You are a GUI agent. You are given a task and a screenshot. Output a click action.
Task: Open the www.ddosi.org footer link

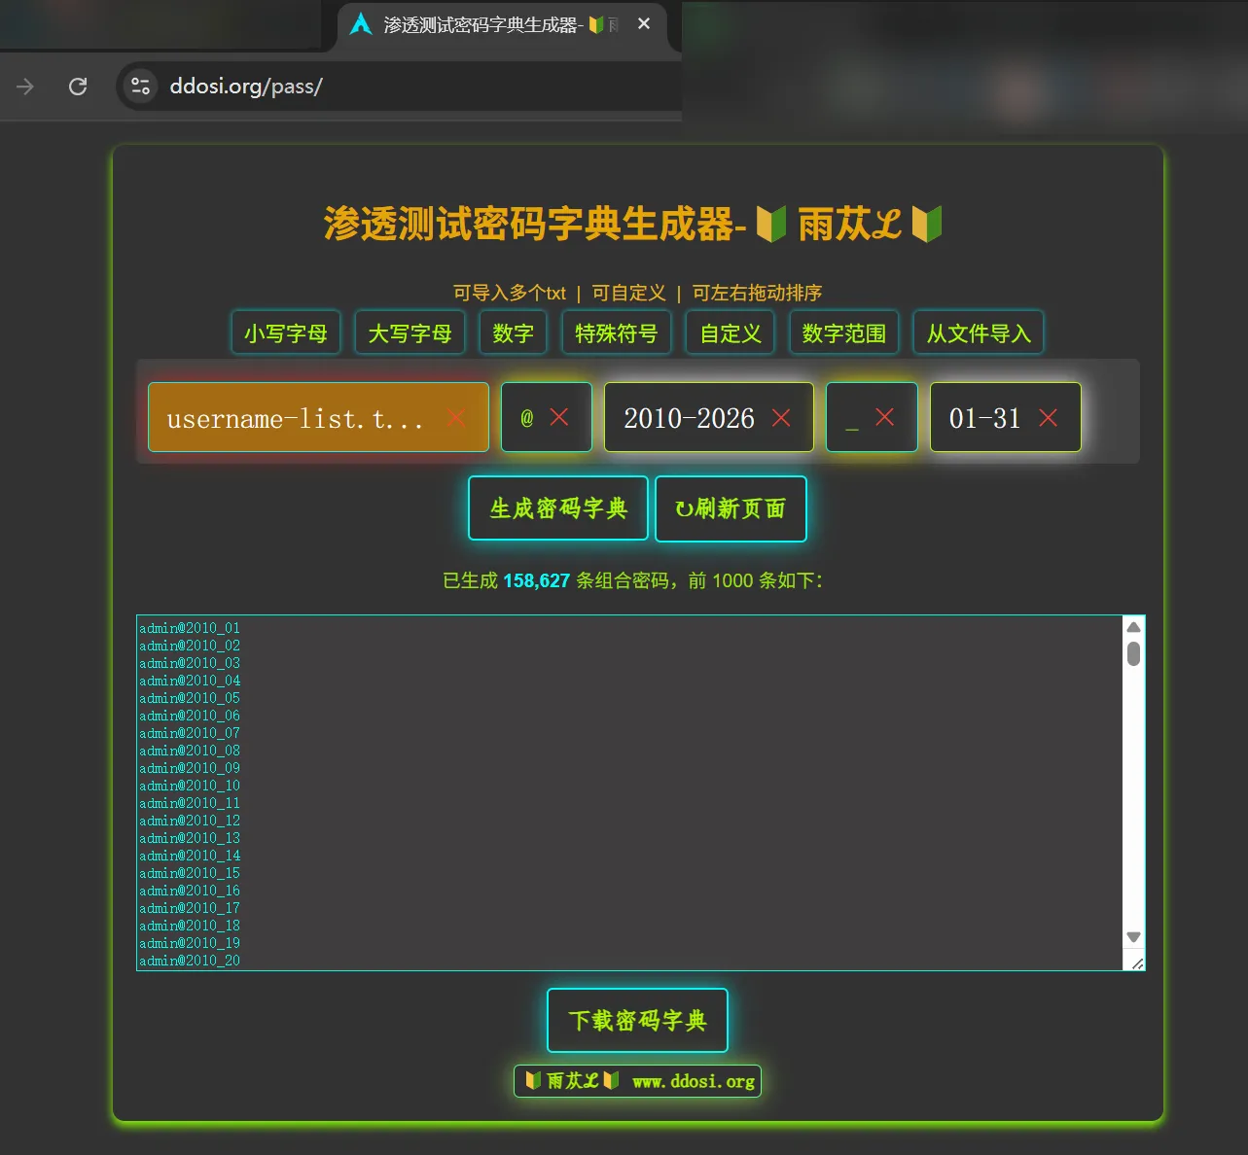693,1081
